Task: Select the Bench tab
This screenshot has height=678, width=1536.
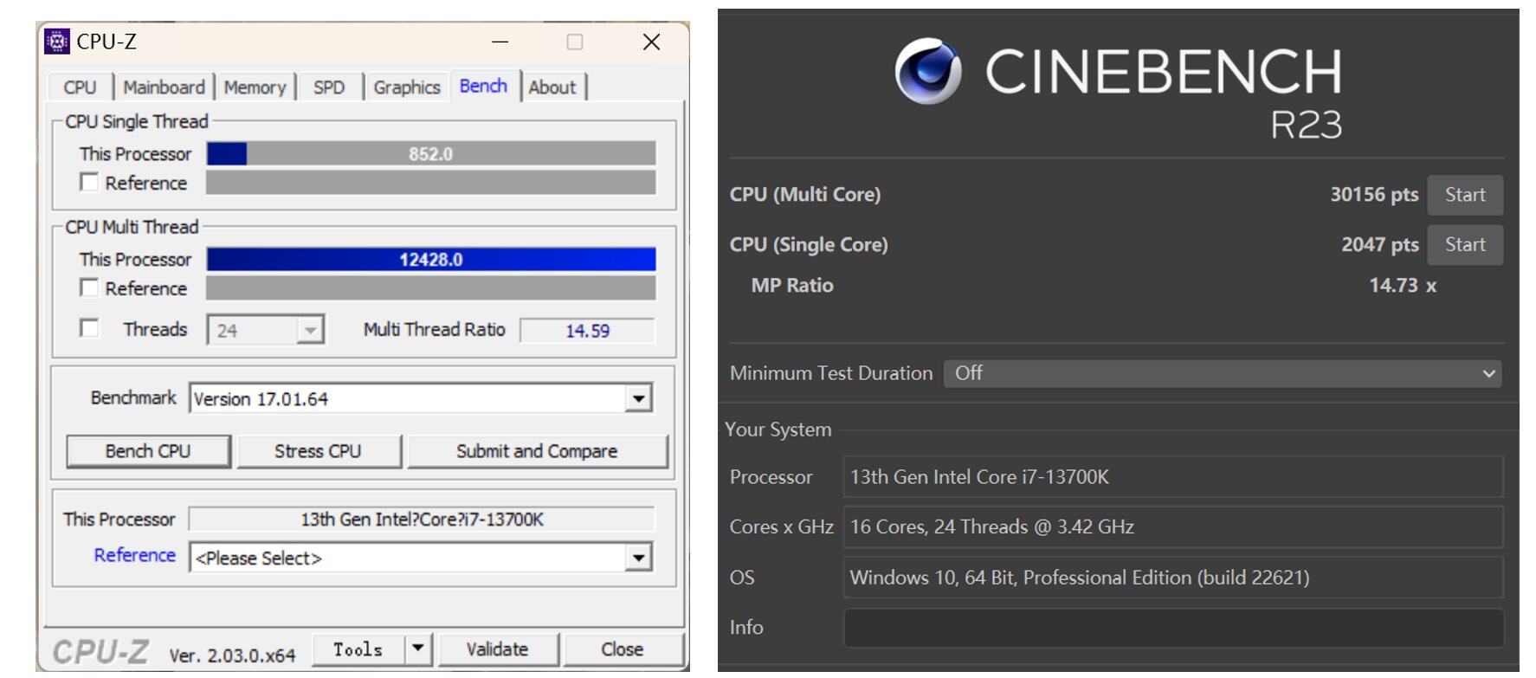Action: [x=483, y=86]
